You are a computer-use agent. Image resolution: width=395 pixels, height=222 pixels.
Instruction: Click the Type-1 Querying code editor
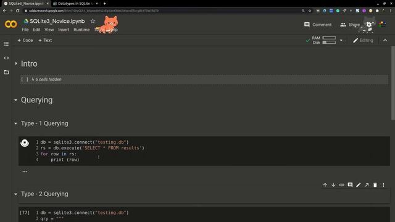(x=212, y=151)
